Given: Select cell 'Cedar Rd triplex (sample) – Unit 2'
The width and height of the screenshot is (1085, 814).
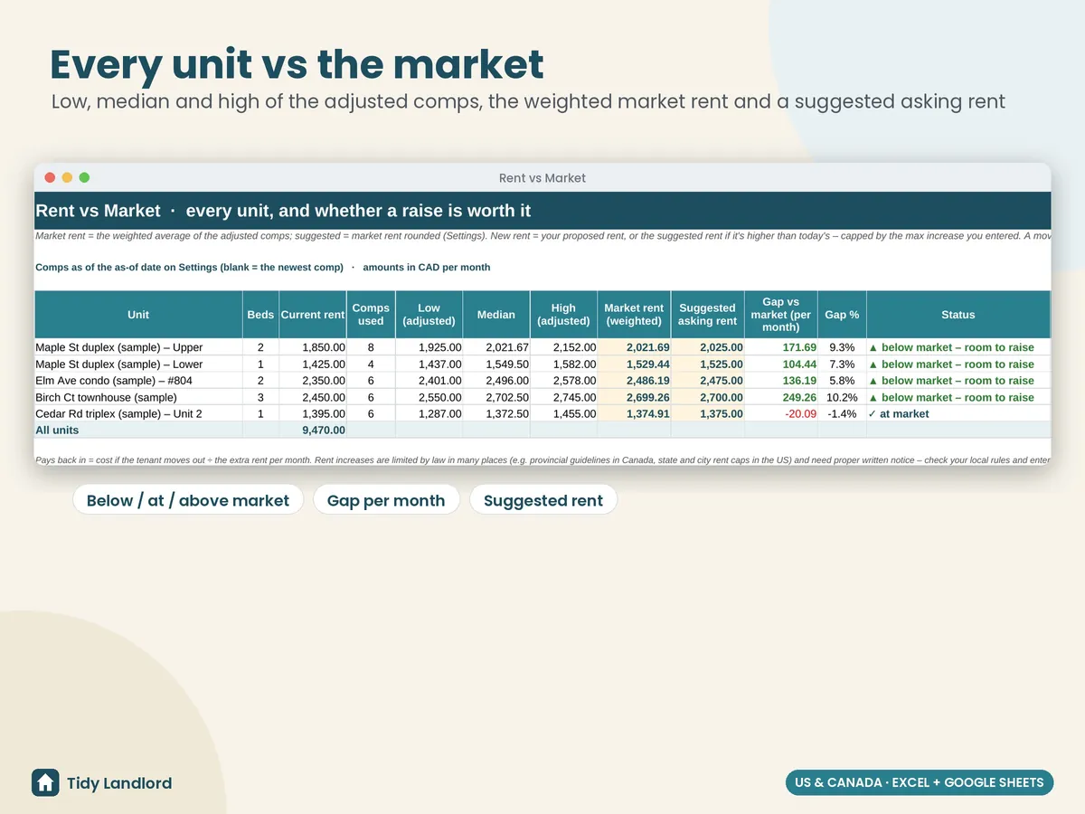Looking at the screenshot, I should coord(138,413).
